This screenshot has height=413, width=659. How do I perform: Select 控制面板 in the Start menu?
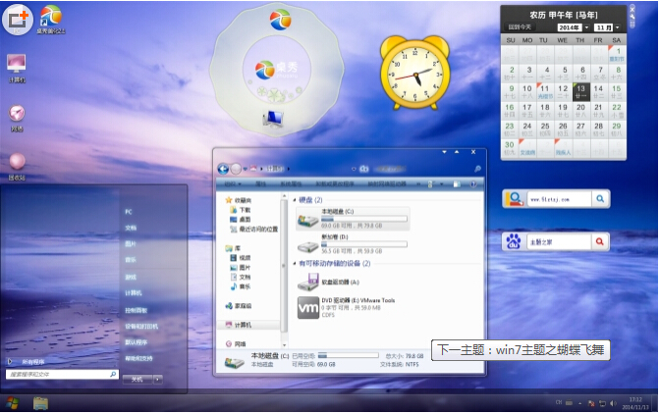(x=135, y=309)
